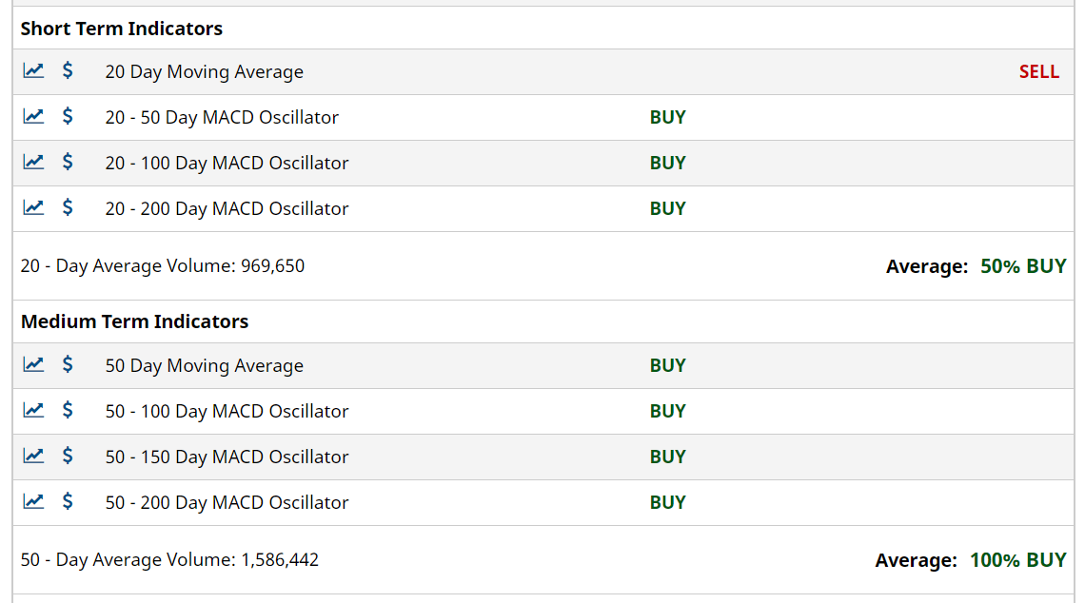Click the 100% BUY average value
Viewport: 1085px width, 603px height.
[1017, 560]
